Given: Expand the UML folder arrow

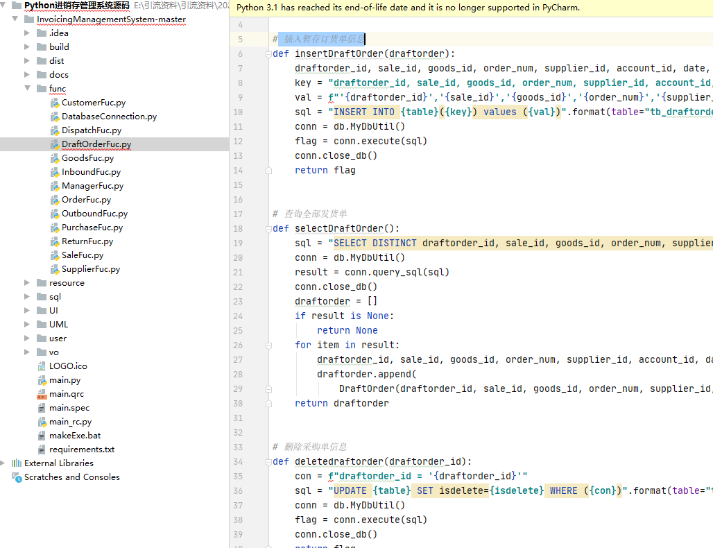Looking at the screenshot, I should [27, 324].
